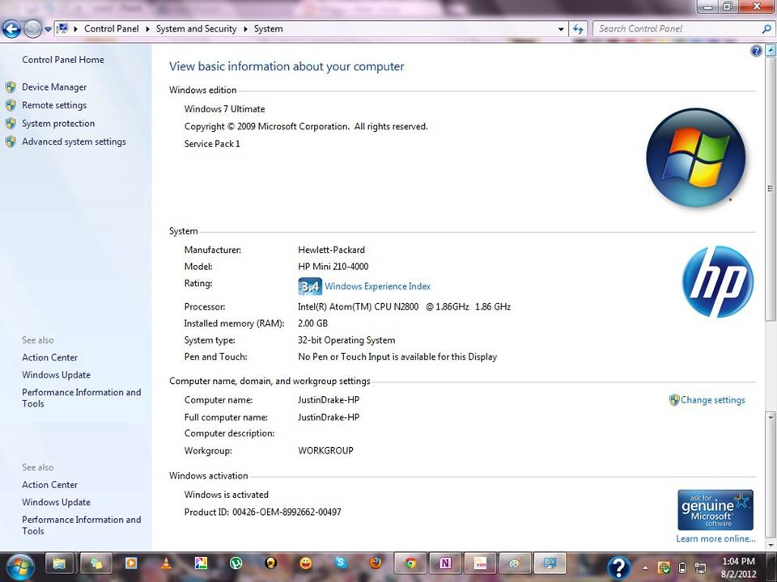
Task: Switch to Google Chrome on the taskbar
Action: (x=410, y=563)
